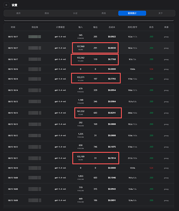Select the row with 153,371 input tokens
Image resolution: width=179 pixels, height=211 pixels.
(89, 79)
